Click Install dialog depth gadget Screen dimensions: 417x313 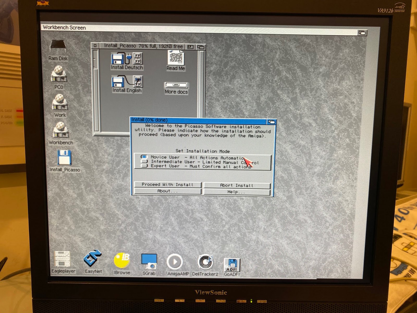pos(271,122)
